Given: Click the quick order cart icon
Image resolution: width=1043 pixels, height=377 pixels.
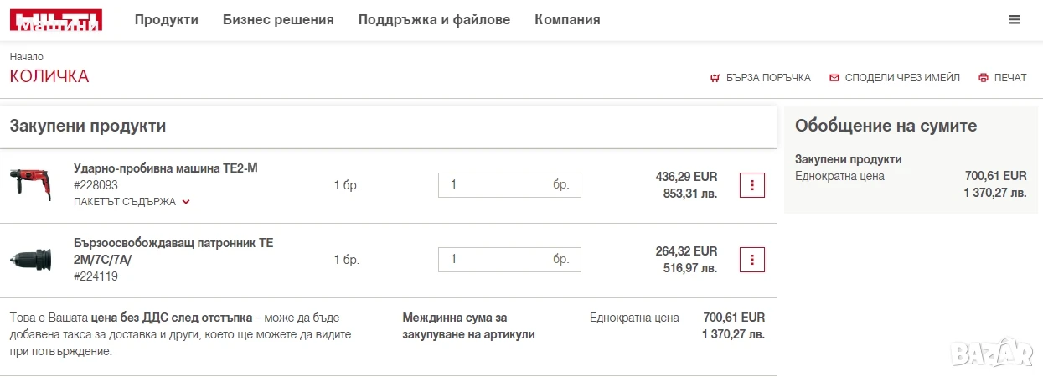Looking at the screenshot, I should click(x=715, y=78).
